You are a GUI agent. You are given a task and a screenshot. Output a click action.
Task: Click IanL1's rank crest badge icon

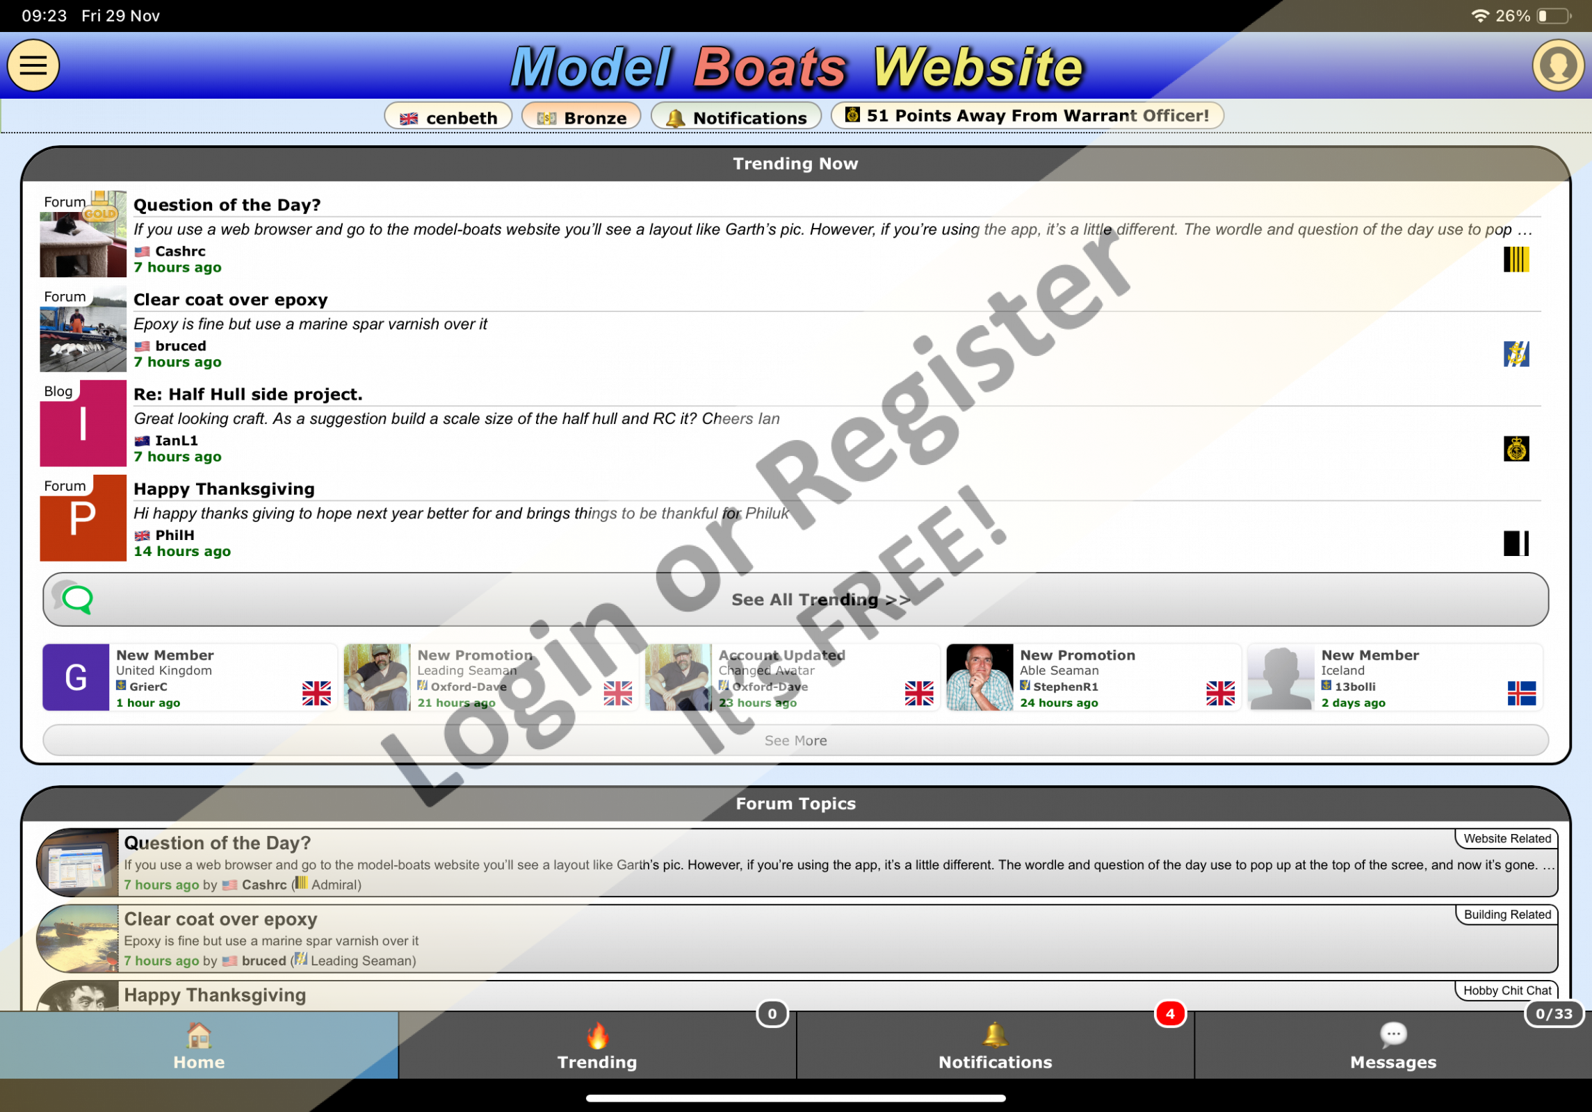(1516, 448)
